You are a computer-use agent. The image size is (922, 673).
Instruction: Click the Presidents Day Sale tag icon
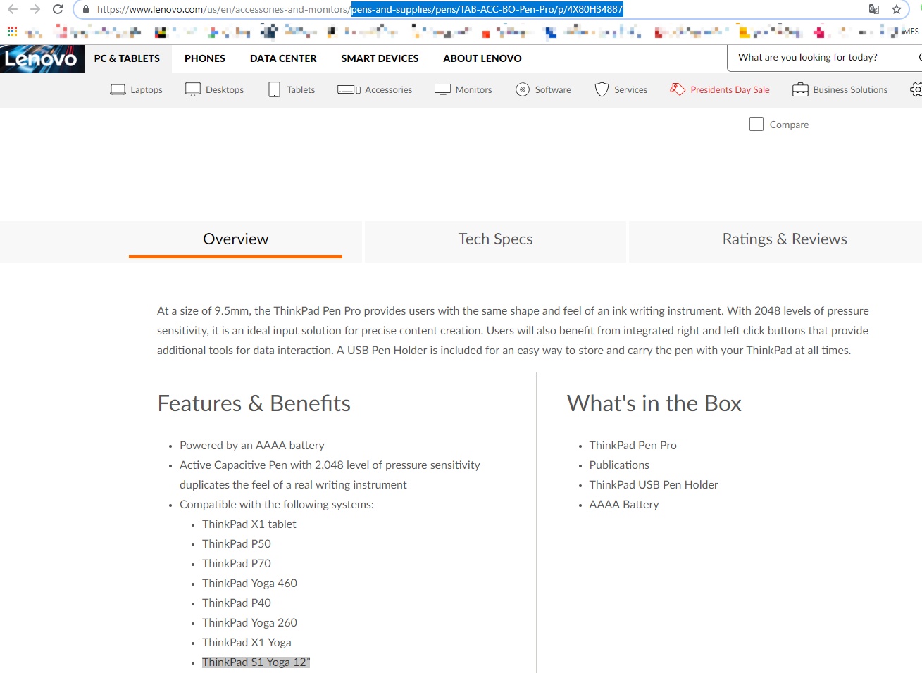(x=678, y=89)
